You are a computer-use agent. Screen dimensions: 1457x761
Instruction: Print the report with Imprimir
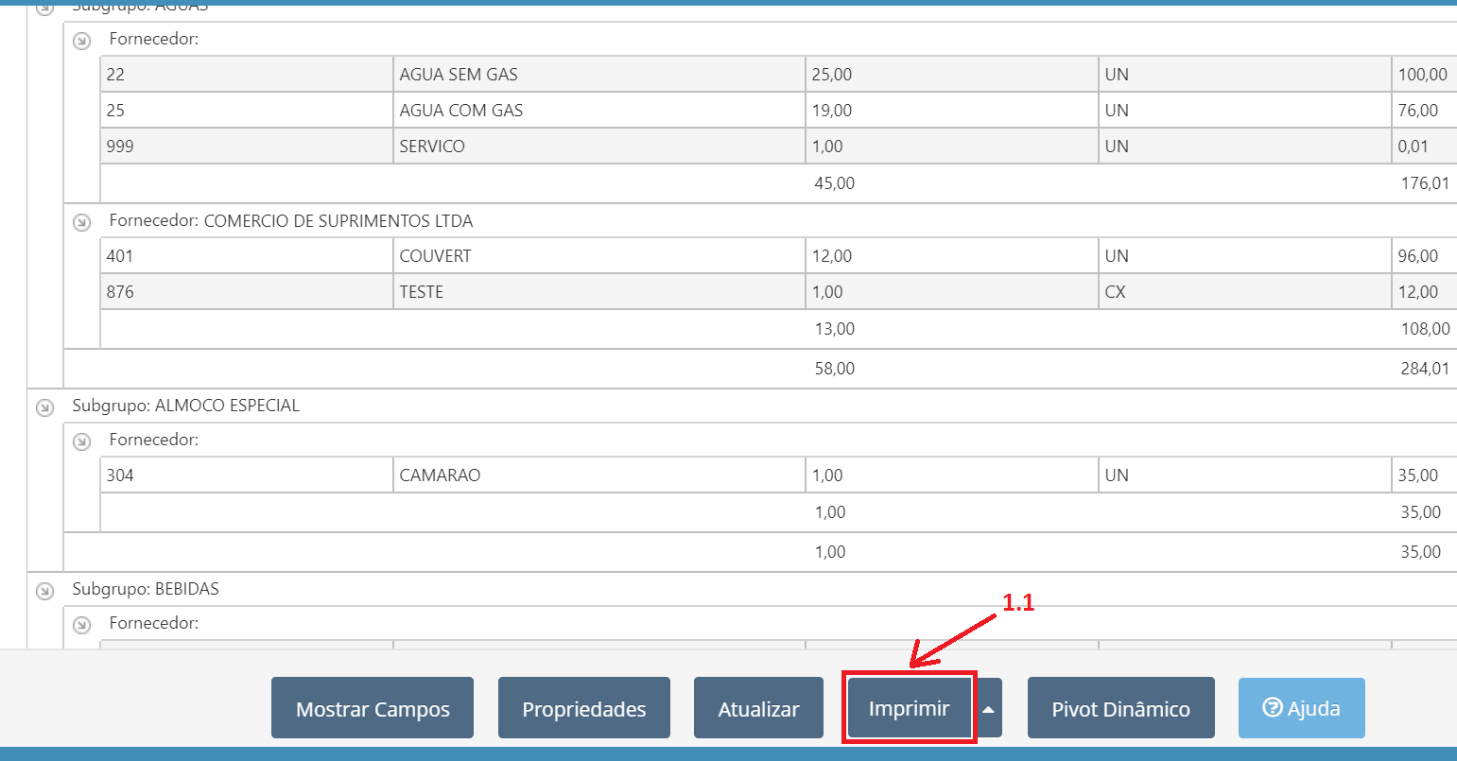(909, 708)
